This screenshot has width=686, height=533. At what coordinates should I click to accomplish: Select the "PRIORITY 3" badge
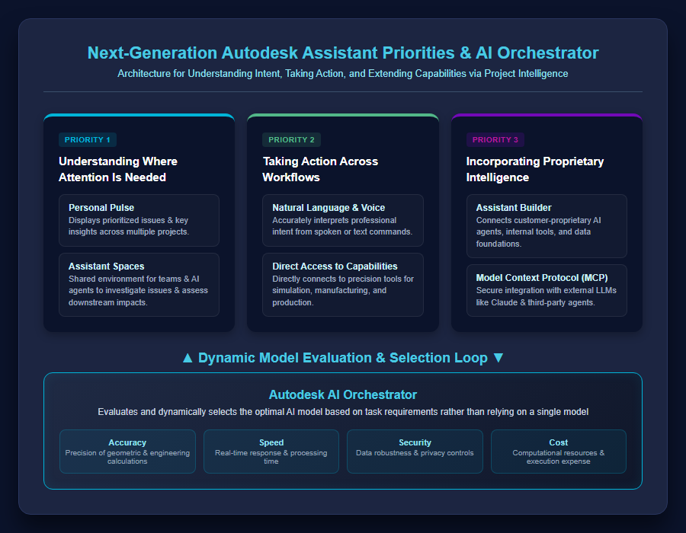tap(495, 140)
